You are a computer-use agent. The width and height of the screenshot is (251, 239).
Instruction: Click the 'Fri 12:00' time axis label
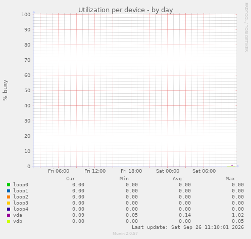pos(95,171)
